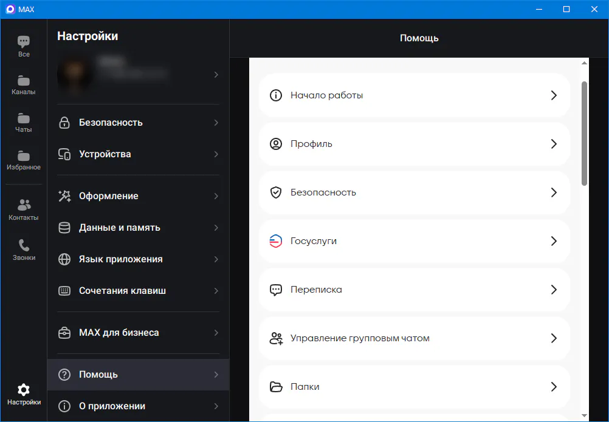The height and width of the screenshot is (422, 609).
Task: Open Начало работы help topic
Action: point(414,95)
